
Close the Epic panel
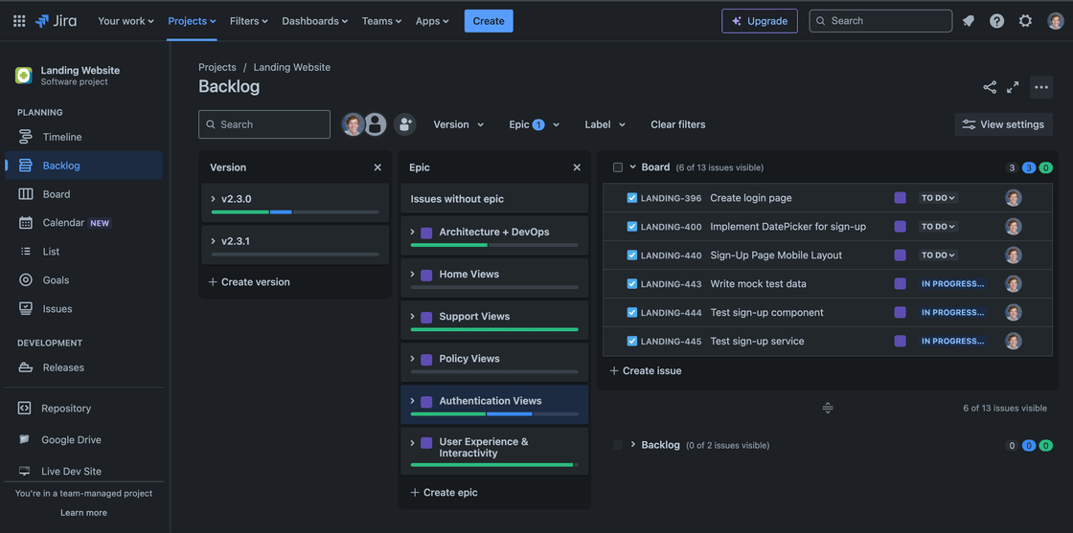coord(577,167)
